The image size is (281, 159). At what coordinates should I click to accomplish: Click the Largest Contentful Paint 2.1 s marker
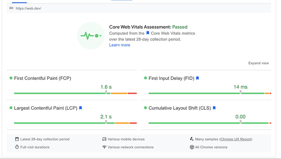point(106,122)
